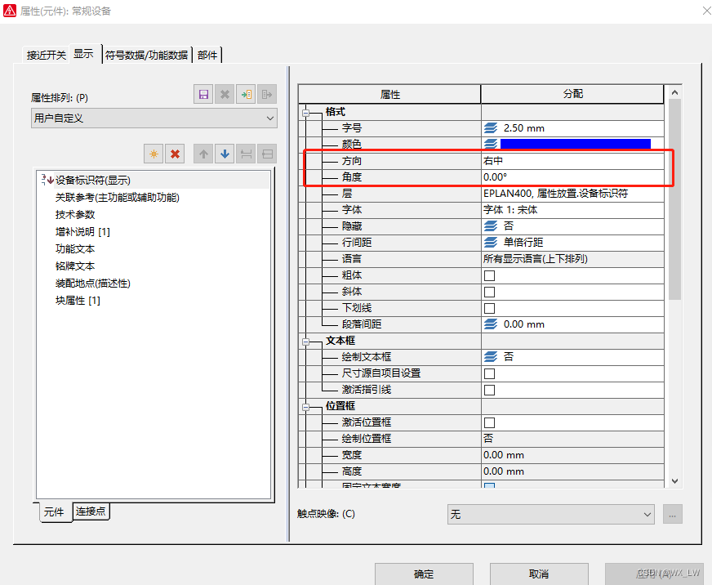Image resolution: width=712 pixels, height=585 pixels.
Task: Click the 层 value EPLAN400
Action: coord(572,194)
